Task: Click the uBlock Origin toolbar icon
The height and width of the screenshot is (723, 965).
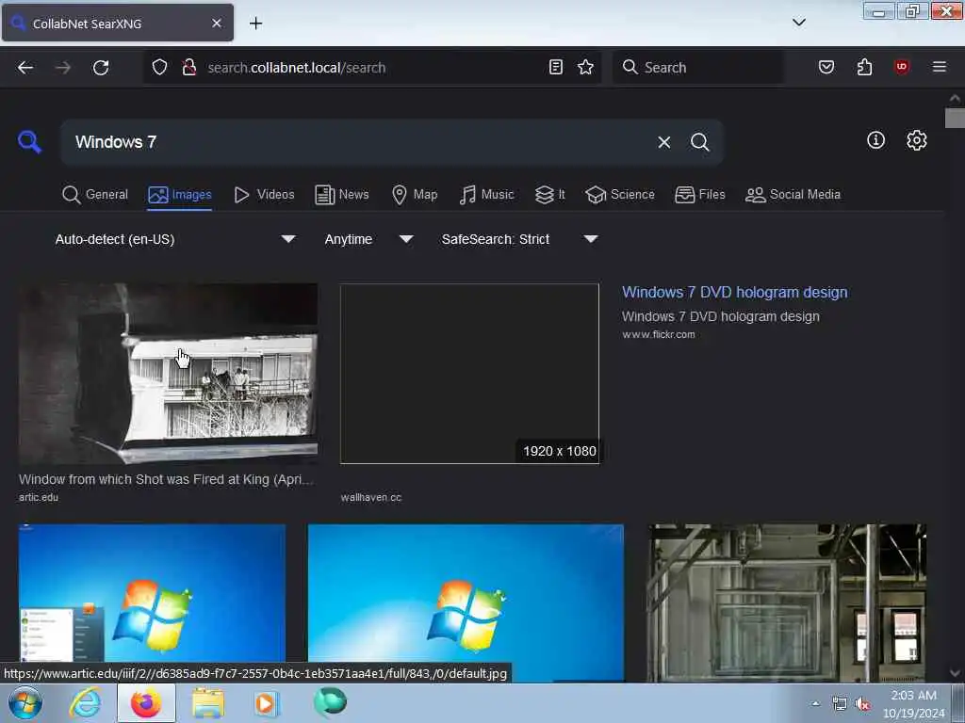Action: coord(902,67)
